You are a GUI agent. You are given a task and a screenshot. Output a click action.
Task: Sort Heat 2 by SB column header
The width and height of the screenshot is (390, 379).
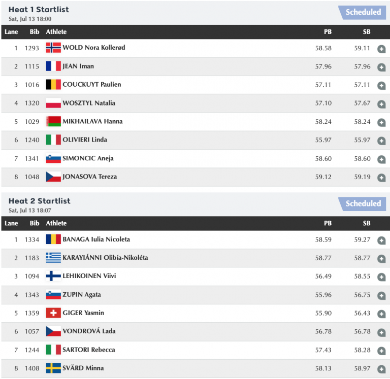click(367, 223)
